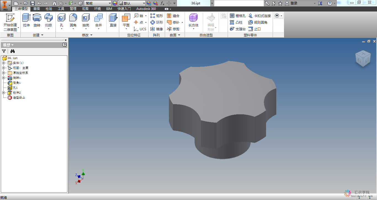
Task: Click the 登录 sign-in button
Action: coord(291,3)
